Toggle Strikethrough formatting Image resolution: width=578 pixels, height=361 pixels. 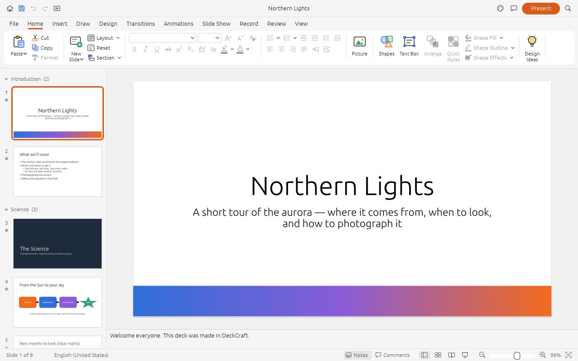168,49
